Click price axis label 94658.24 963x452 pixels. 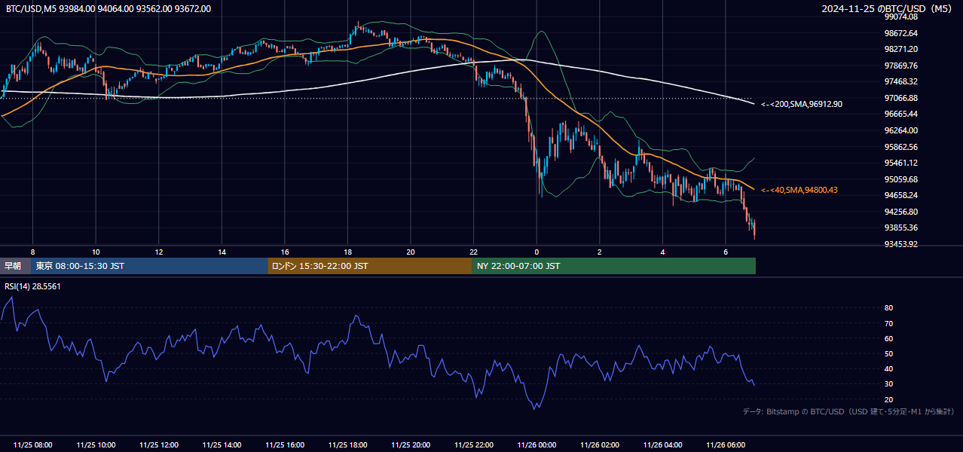tap(901, 195)
